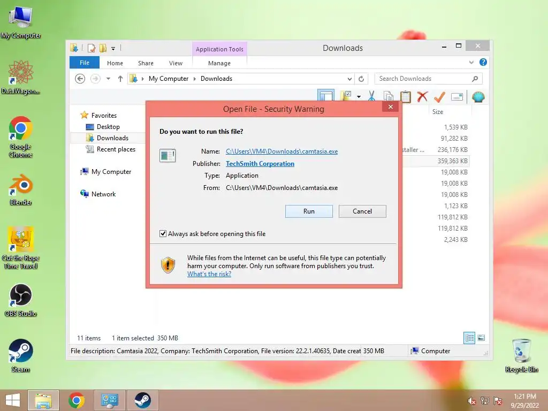The width and height of the screenshot is (548, 411).
Task: Click the Up one level arrow
Action: (120, 79)
